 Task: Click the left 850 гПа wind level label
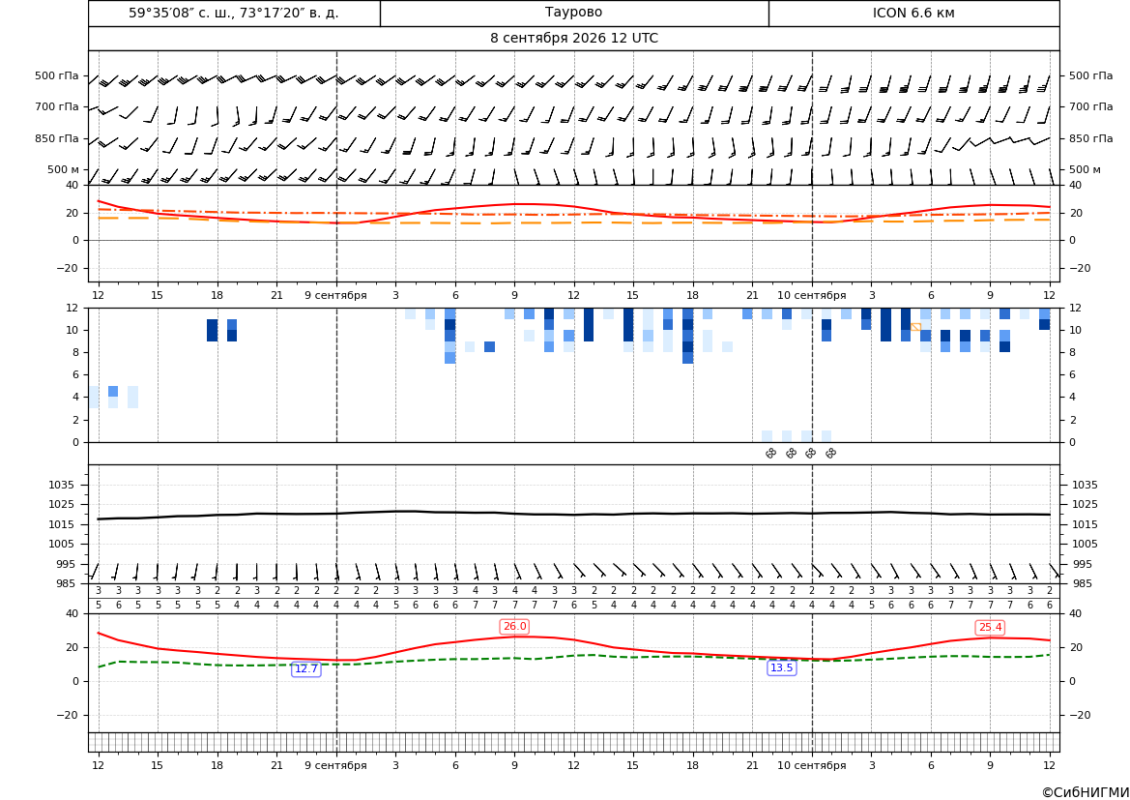56,138
